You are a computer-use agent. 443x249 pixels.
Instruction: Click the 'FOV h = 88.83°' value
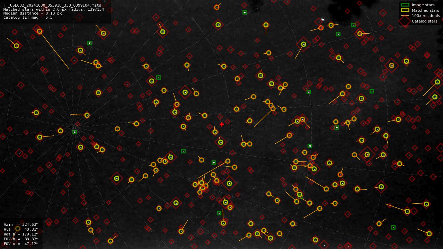click(21, 239)
